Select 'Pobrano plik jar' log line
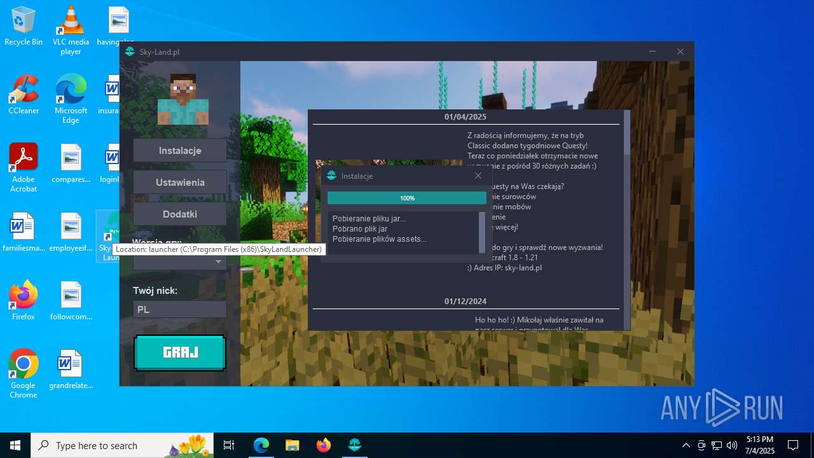The image size is (814, 458). (x=360, y=229)
